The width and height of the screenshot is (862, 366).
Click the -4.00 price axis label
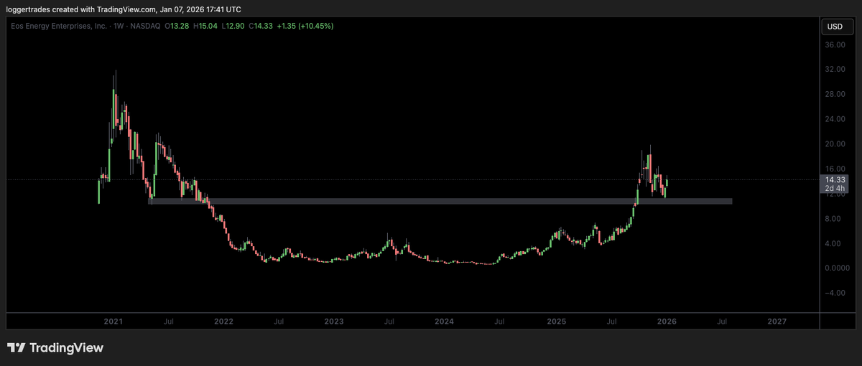tap(835, 293)
